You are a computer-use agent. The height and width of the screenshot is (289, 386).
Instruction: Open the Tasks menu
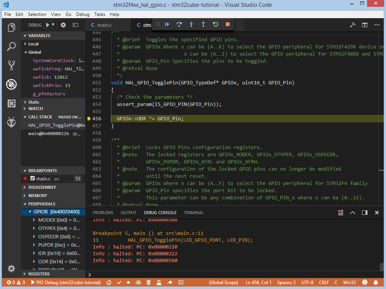tap(100, 14)
